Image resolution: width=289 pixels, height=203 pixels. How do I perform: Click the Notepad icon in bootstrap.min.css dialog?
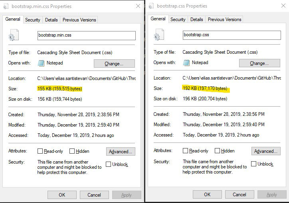pyautogui.click(x=41, y=63)
